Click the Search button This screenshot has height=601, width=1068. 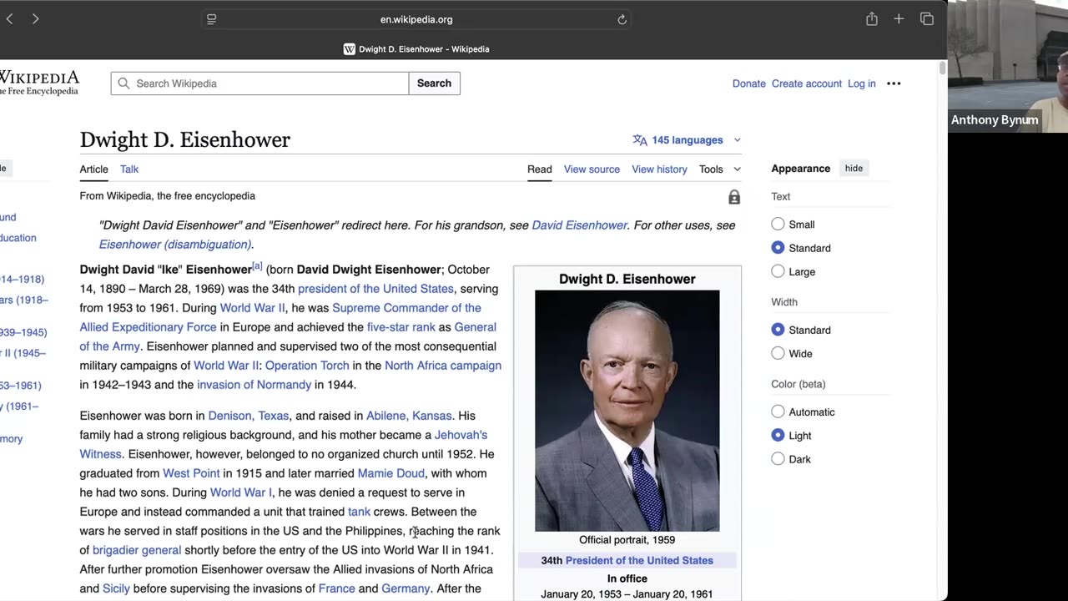point(434,83)
